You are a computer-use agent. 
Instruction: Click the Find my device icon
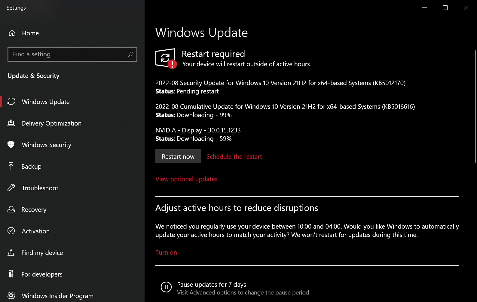pos(11,253)
